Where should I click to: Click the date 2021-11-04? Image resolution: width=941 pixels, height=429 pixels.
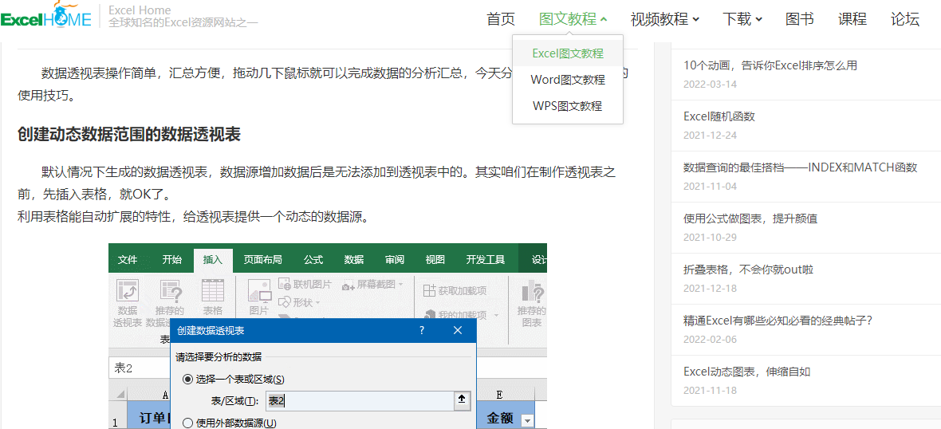[710, 186]
